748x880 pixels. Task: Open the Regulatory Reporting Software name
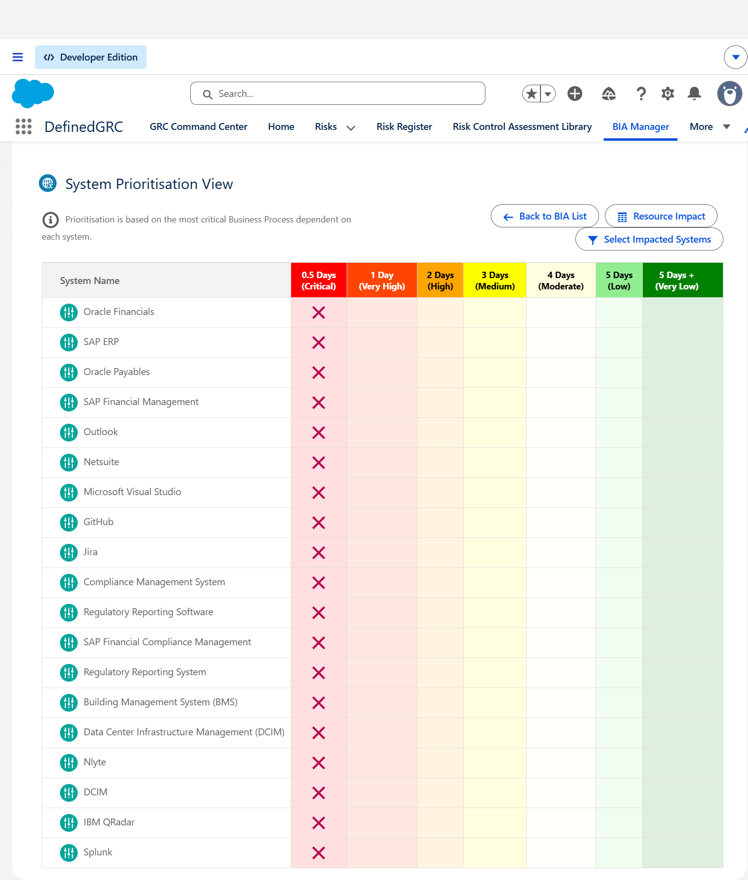[149, 612]
